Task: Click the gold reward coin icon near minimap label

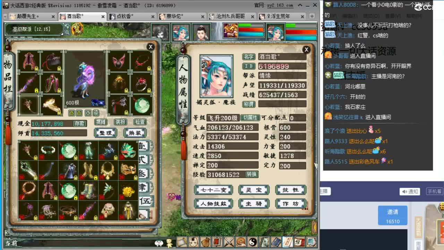Action: pos(77,30)
